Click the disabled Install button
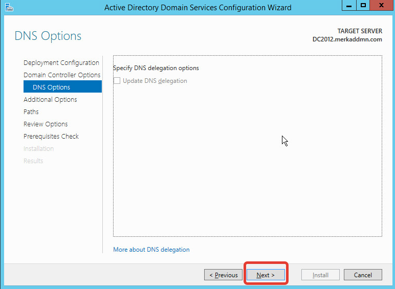Viewport: 395px width, 289px height. coord(320,275)
